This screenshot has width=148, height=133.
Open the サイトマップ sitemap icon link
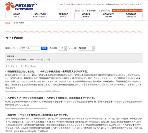[104, 11]
